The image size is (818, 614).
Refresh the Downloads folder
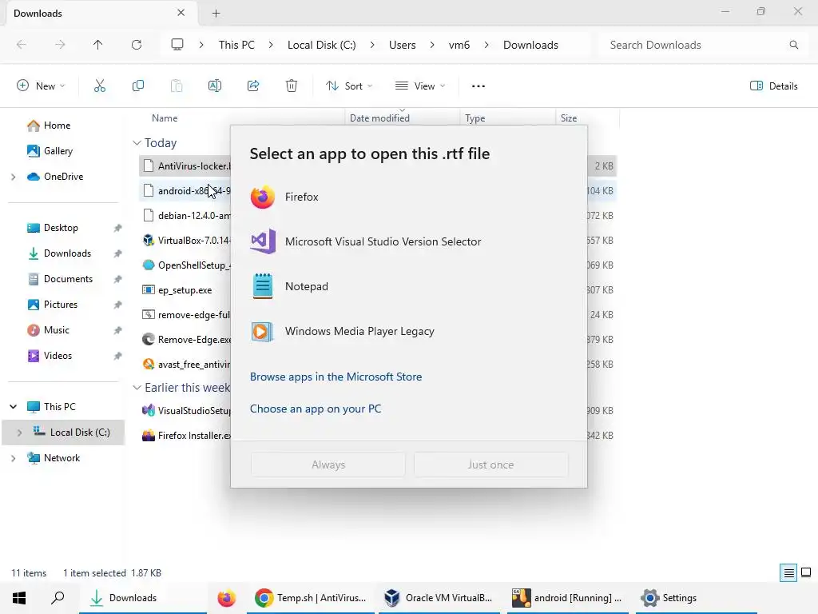point(137,45)
